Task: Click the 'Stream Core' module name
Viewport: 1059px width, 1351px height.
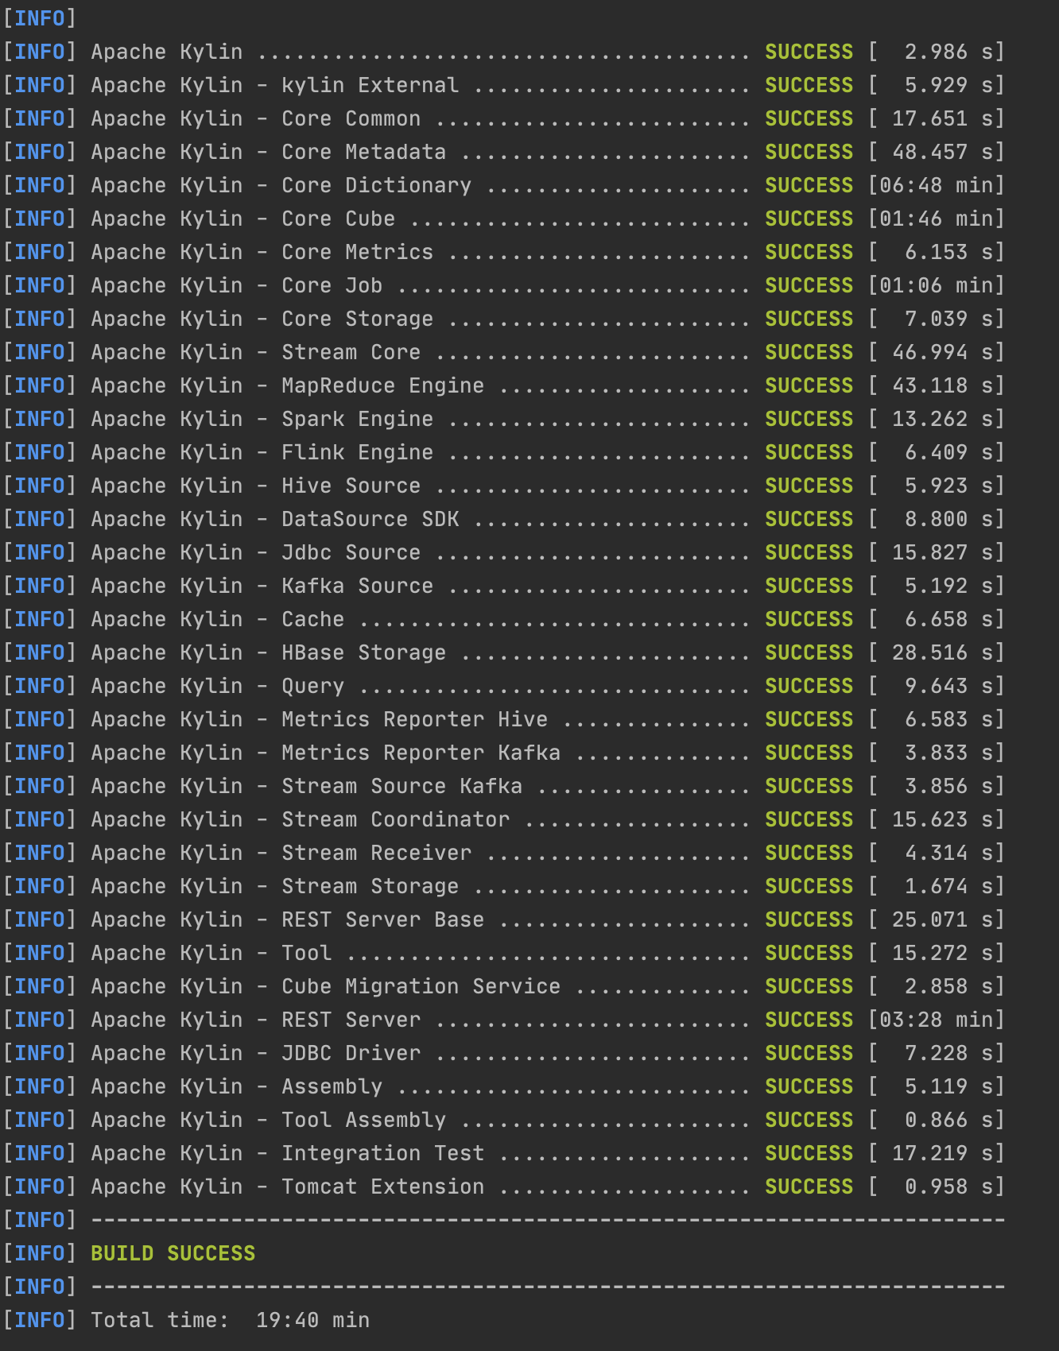Action: point(351,352)
